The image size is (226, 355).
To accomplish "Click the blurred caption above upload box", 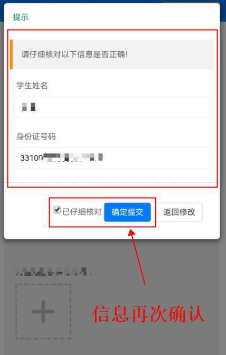I will 53,271.
